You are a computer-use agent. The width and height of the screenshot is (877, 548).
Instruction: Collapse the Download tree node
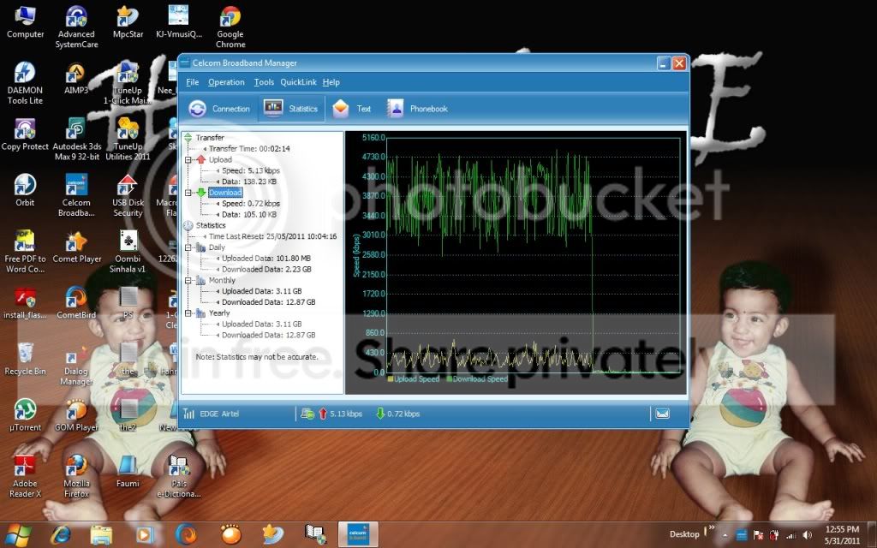point(188,193)
